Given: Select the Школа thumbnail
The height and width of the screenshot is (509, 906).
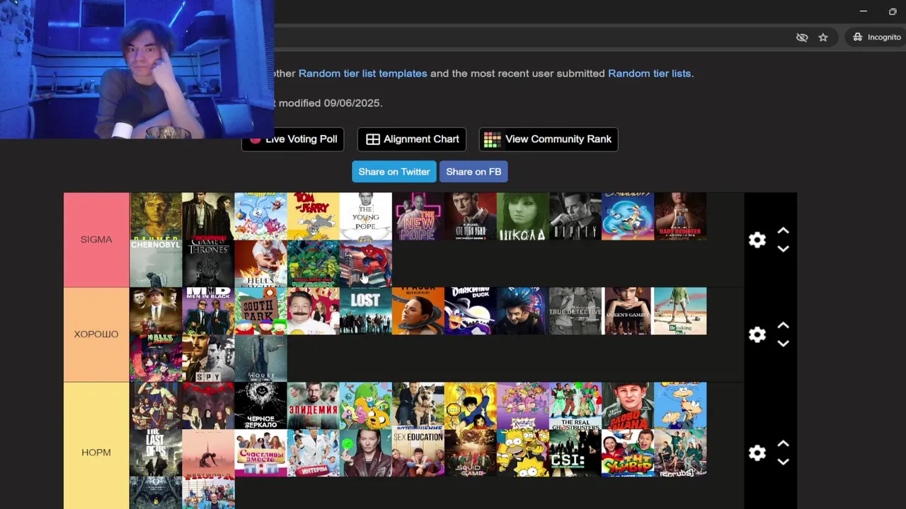Looking at the screenshot, I should click(x=523, y=216).
